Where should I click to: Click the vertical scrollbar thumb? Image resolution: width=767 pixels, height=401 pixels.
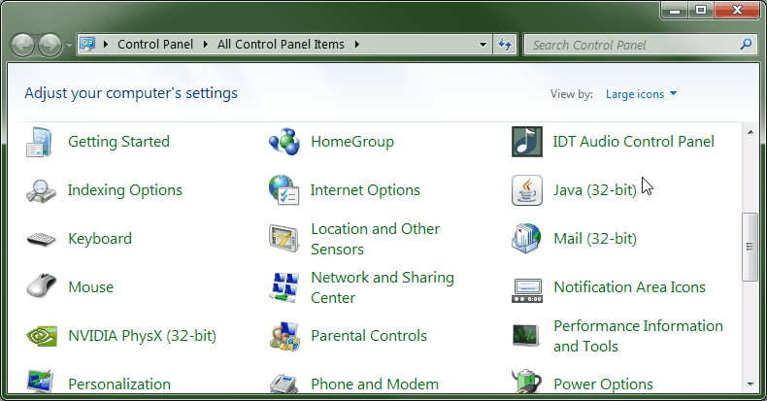click(750, 247)
